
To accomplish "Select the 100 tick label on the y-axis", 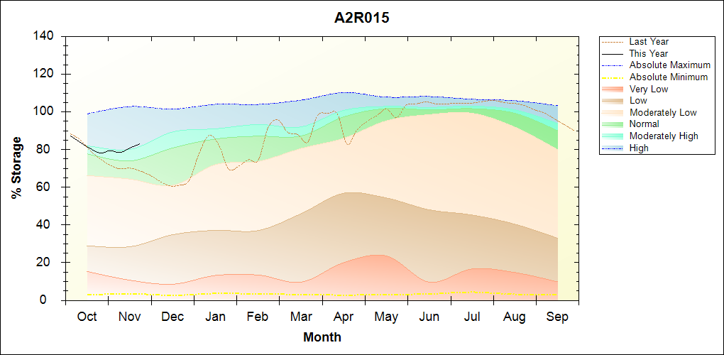I will [45, 111].
